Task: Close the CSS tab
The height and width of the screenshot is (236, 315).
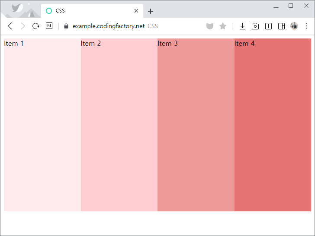Action: pos(136,11)
